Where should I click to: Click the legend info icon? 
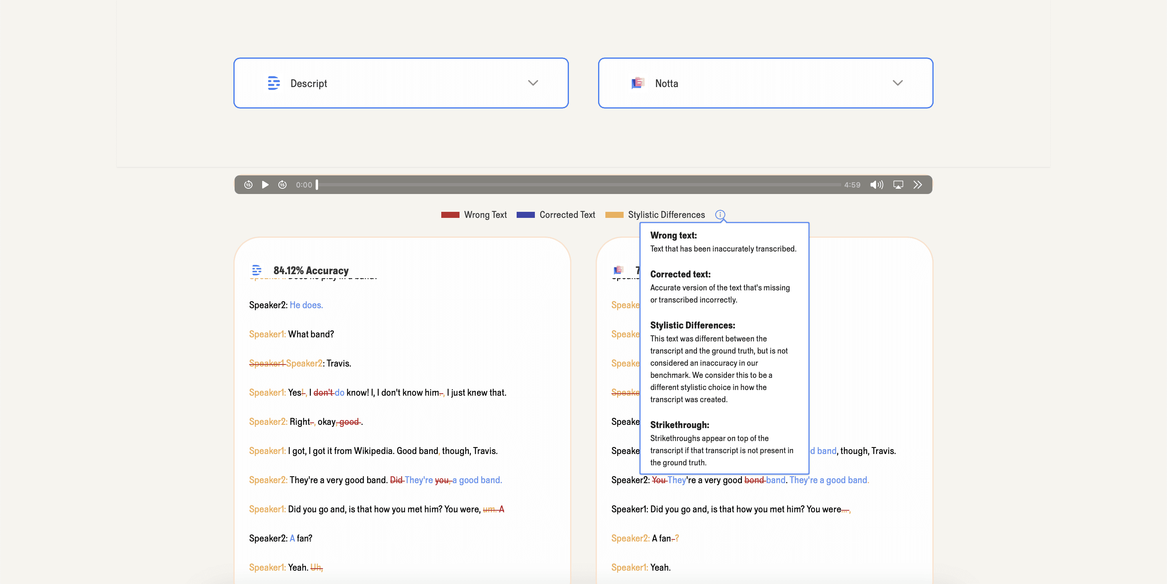coord(720,215)
